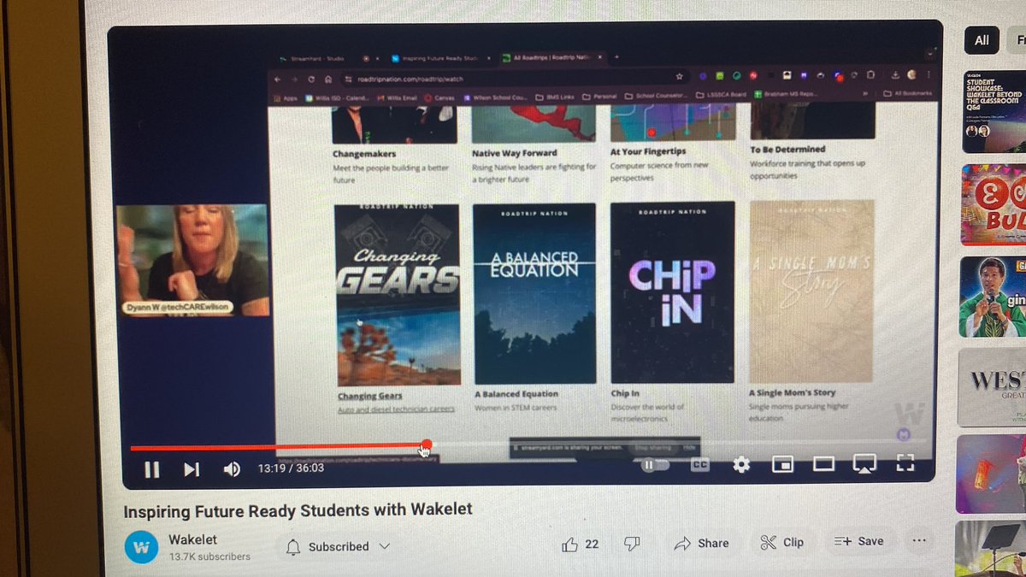Screen dimensions: 1026x577
Task: Save video to playlist
Action: [858, 541]
